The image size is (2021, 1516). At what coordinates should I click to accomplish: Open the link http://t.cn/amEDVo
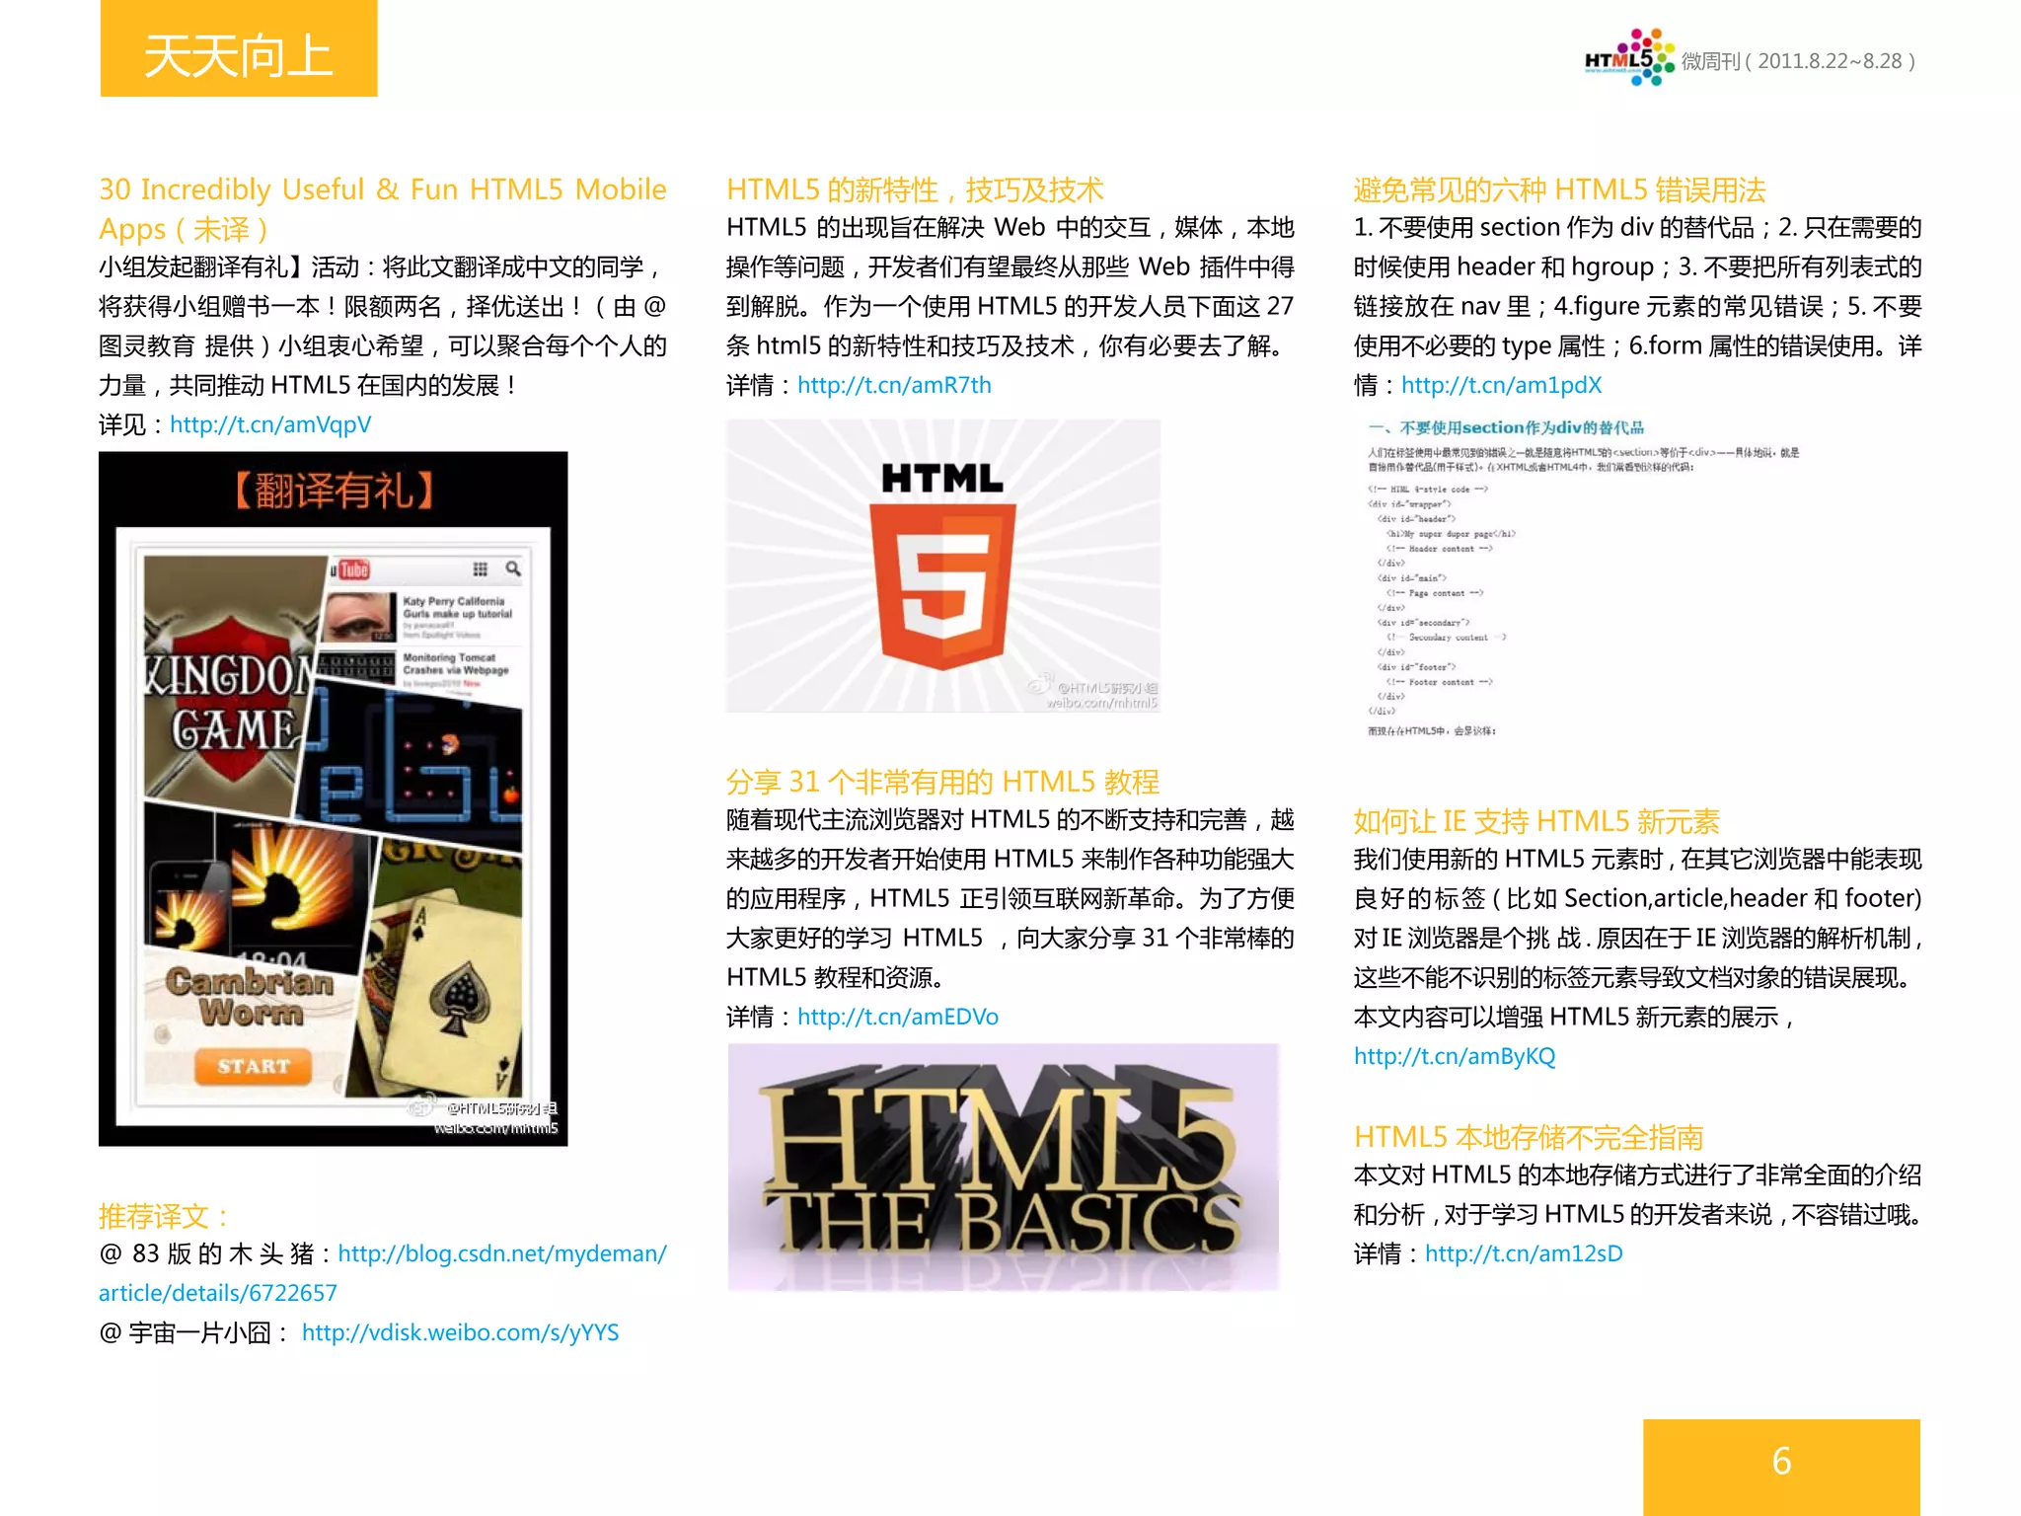tap(897, 1017)
